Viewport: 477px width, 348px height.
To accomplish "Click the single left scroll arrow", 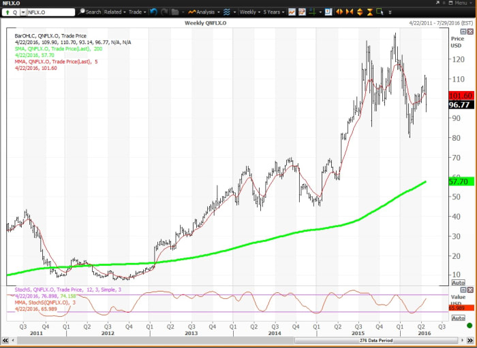I will click(13, 341).
